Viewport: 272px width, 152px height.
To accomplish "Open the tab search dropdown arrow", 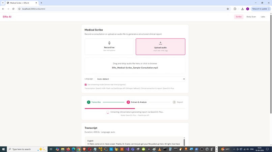I will 3,3.
